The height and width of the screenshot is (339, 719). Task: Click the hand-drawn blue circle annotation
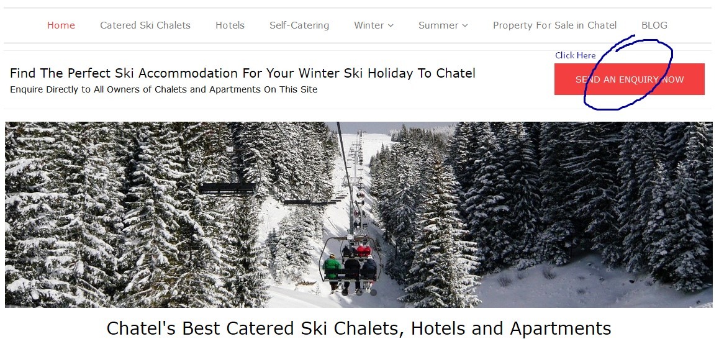[628, 73]
